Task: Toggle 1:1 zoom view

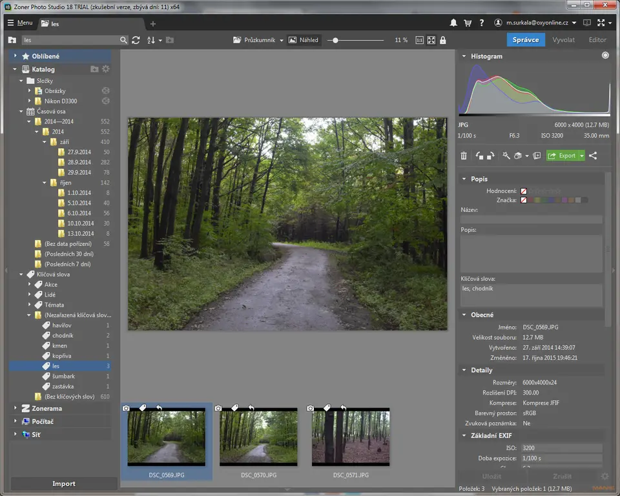Action: [420, 40]
